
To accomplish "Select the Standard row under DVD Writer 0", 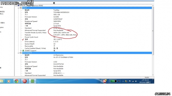I will coord(28,73).
